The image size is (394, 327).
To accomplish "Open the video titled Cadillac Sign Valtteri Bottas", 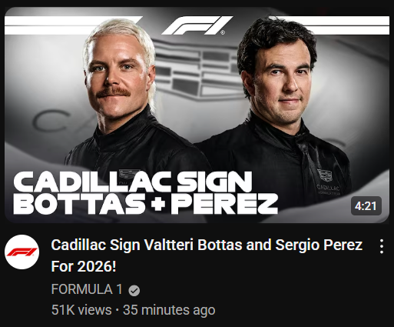I will 207,245.
